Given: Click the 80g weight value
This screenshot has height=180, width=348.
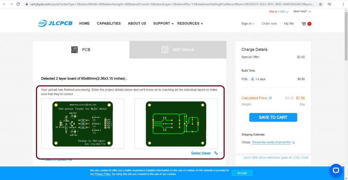Looking at the screenshot, I should pos(302,104).
